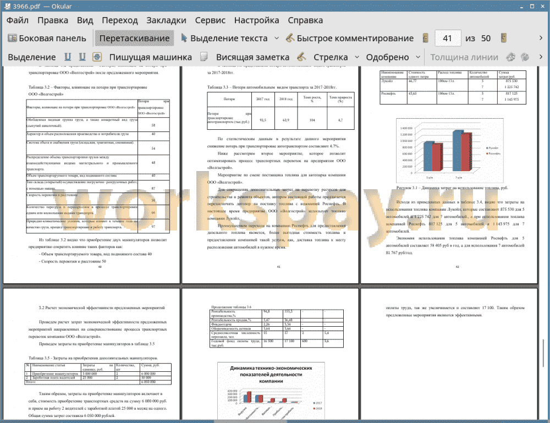Click the Продолжение таблицы 3.6 caption
550x423 pixels.
pos(231,307)
